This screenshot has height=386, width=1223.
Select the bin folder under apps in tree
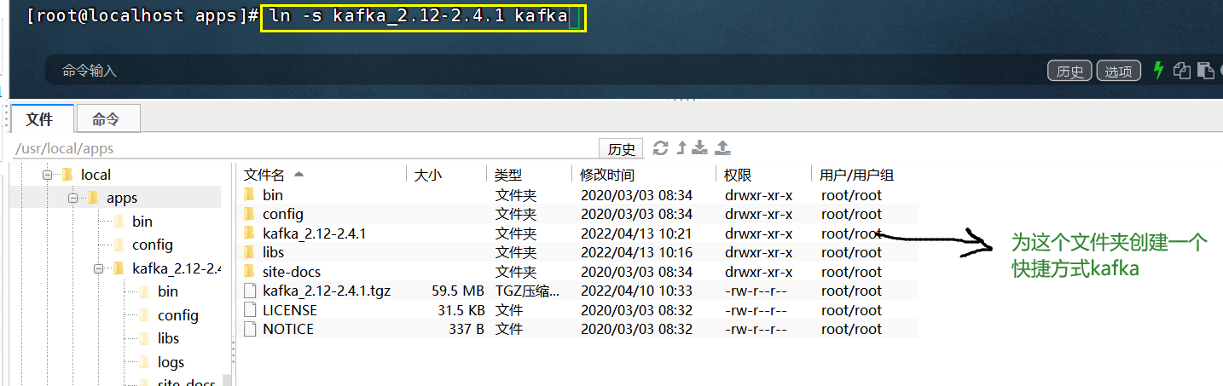coord(142,222)
